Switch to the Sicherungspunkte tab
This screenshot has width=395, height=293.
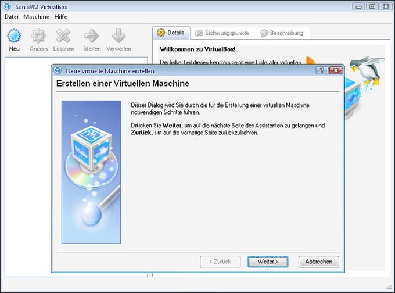click(222, 33)
